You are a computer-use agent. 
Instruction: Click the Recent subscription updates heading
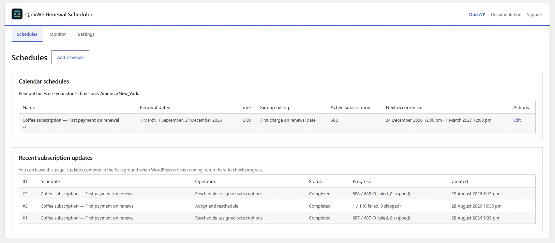click(56, 158)
